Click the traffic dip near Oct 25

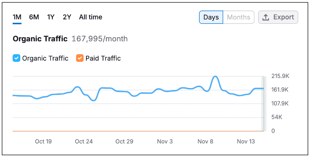click(x=94, y=100)
